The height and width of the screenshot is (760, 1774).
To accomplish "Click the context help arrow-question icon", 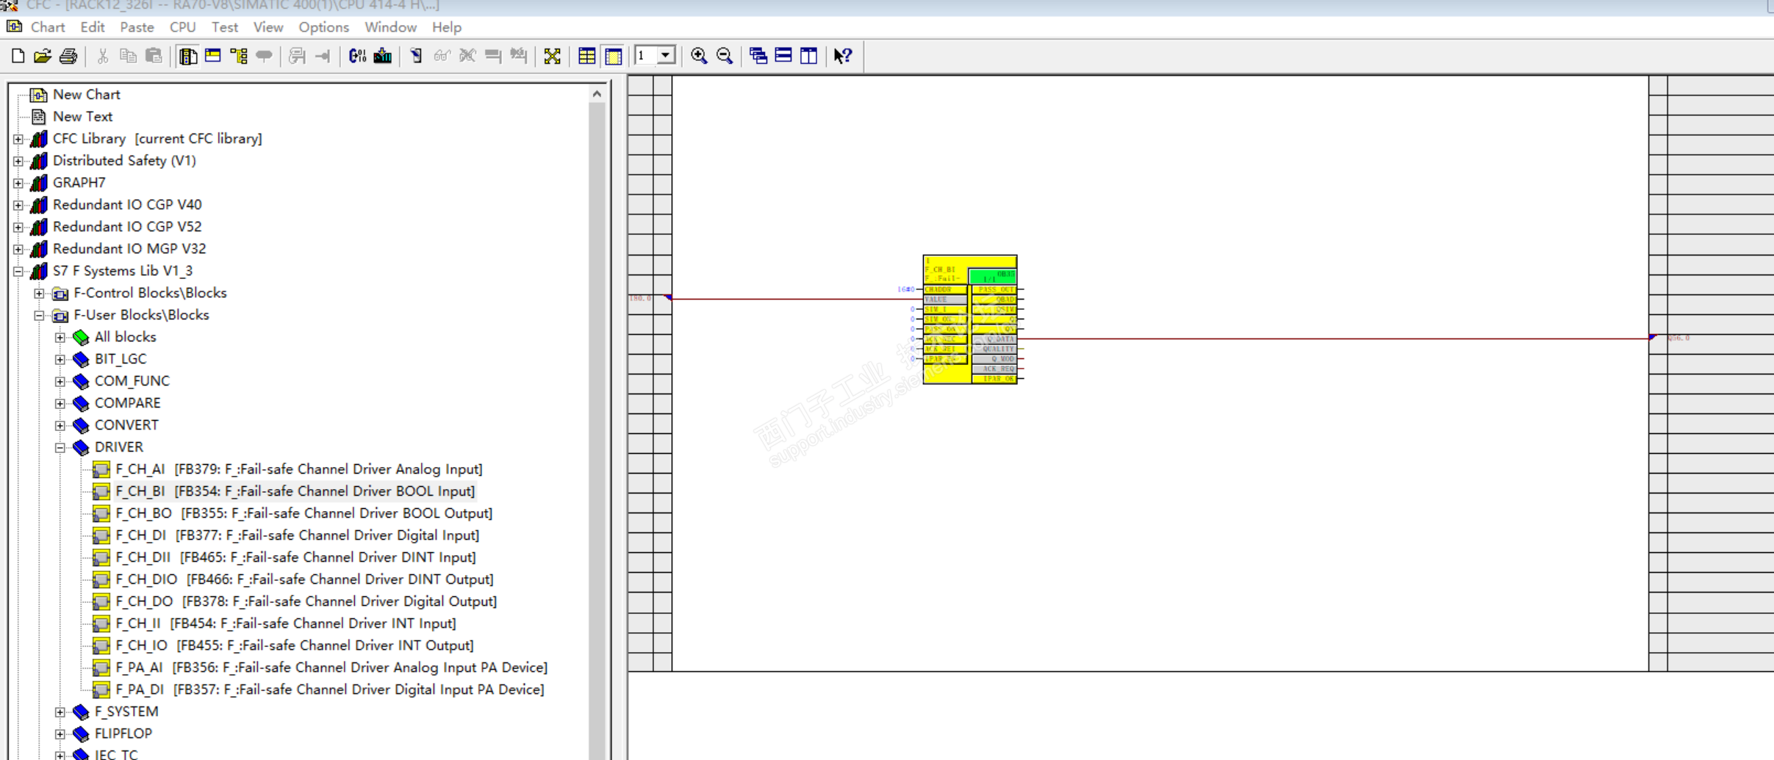I will (843, 56).
